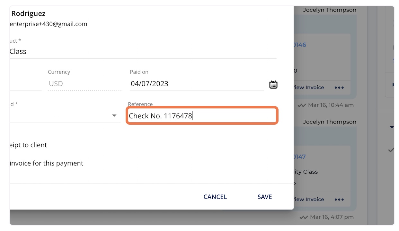The width and height of the screenshot is (399, 231).
Task: Click SAVE to record the payment
Action: pos(265,197)
